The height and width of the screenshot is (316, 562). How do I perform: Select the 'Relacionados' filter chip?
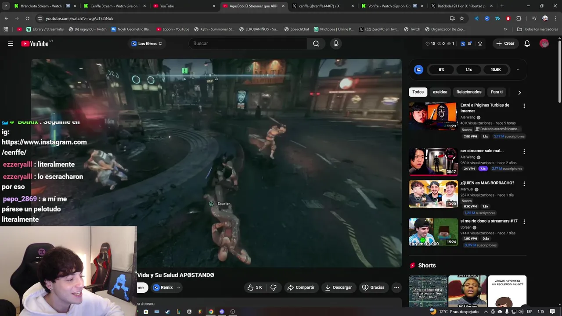[x=469, y=92]
